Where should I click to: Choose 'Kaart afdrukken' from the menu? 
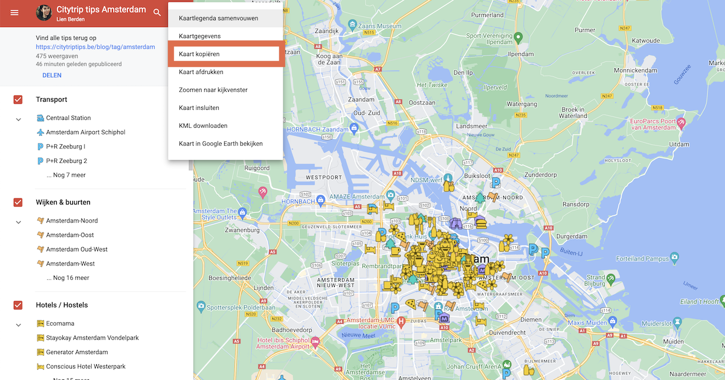pyautogui.click(x=225, y=72)
